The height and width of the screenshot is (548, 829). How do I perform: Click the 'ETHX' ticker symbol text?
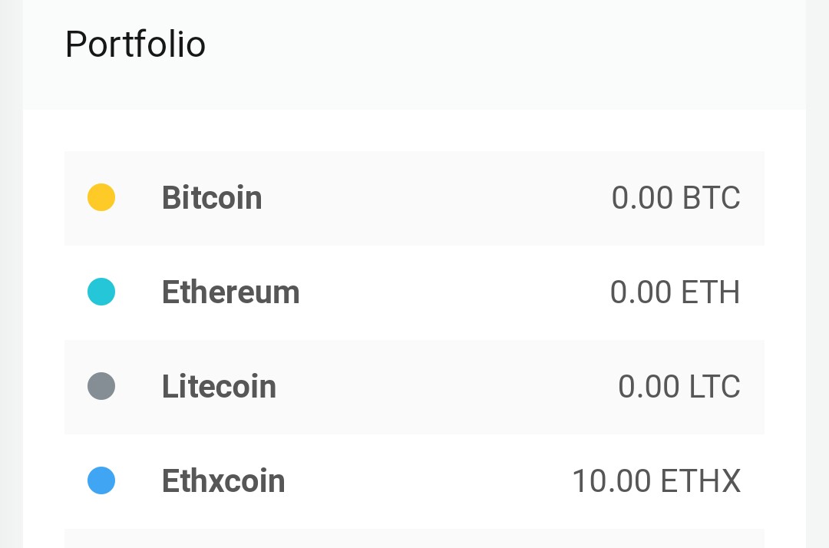[x=701, y=480]
